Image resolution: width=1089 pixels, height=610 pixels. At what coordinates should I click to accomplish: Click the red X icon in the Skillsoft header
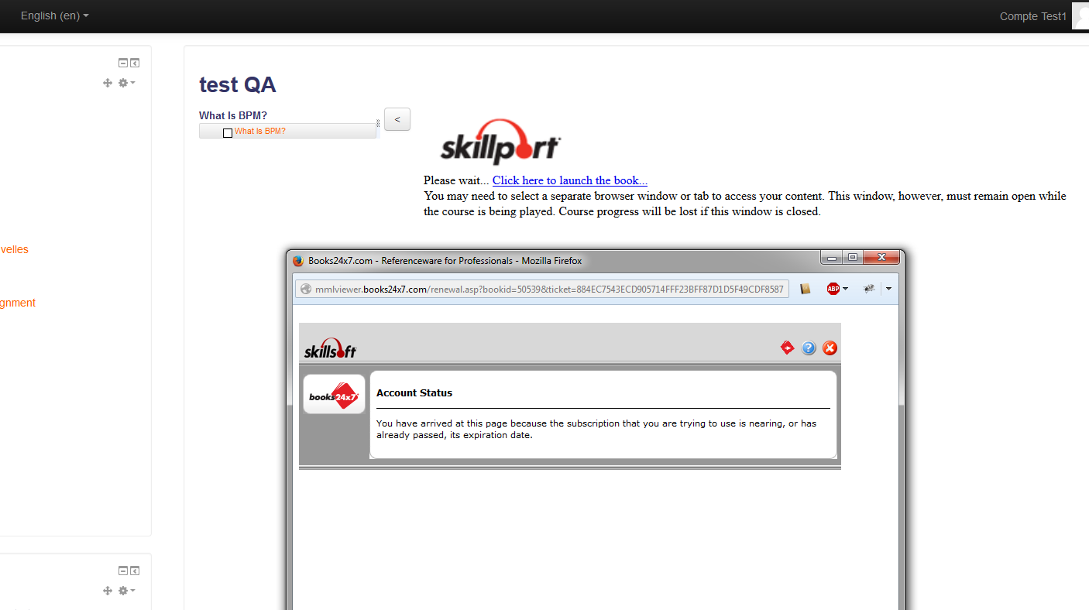tap(830, 348)
